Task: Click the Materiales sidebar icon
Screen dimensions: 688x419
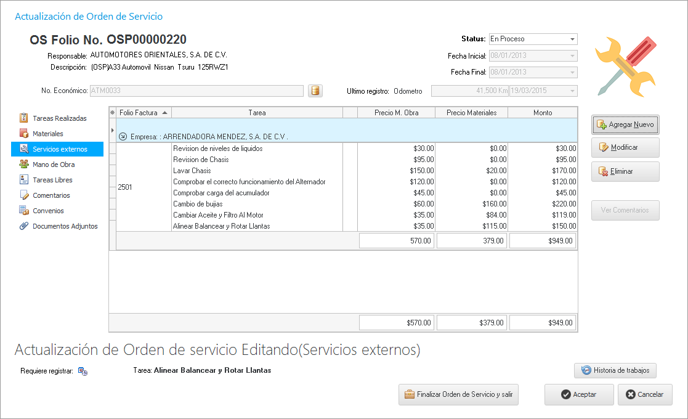Action: [x=24, y=134]
